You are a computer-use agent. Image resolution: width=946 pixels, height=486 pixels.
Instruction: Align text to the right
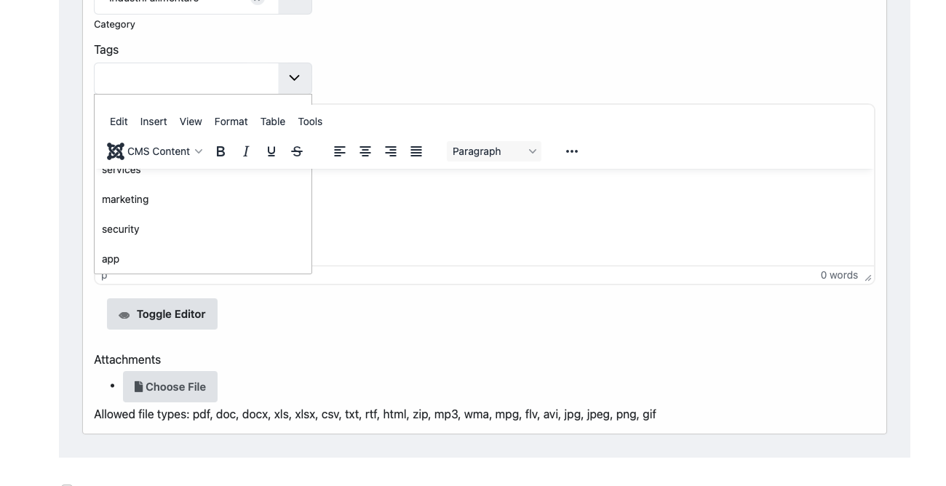click(391, 151)
